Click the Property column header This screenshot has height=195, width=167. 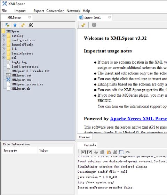click(x=20, y=151)
